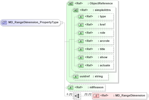Select the MD_RangeDimension_PropertyType label

point(33,22)
